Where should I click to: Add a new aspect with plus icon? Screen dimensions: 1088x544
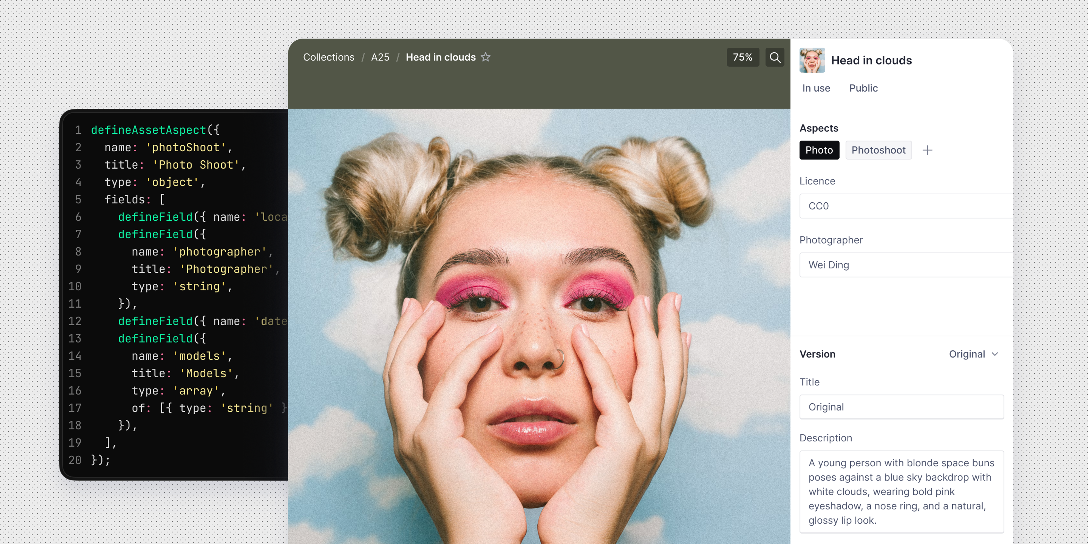(x=927, y=150)
